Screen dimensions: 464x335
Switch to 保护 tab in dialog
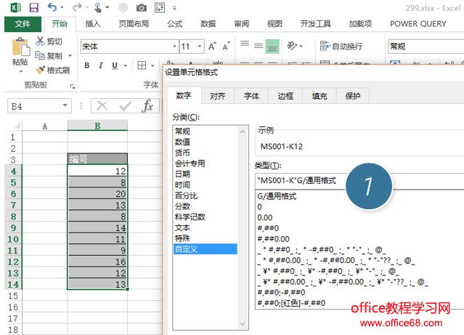[353, 96]
